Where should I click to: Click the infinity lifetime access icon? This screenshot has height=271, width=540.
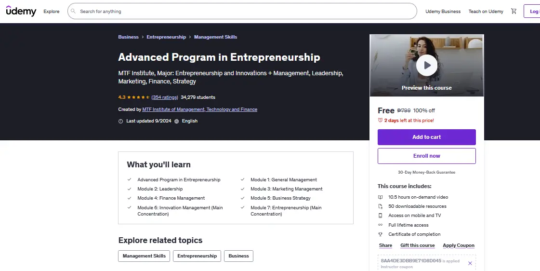pyautogui.click(x=380, y=225)
